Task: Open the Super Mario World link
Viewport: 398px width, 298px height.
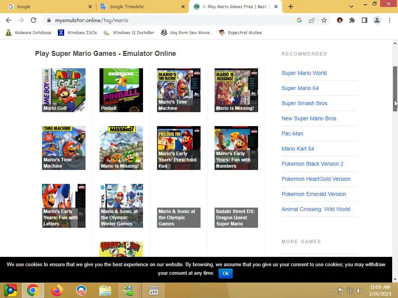Action: (x=304, y=73)
